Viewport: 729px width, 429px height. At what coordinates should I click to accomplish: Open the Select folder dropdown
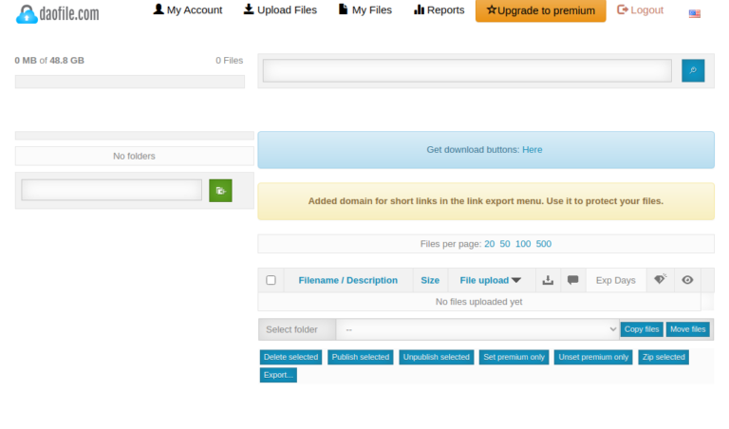(x=477, y=329)
